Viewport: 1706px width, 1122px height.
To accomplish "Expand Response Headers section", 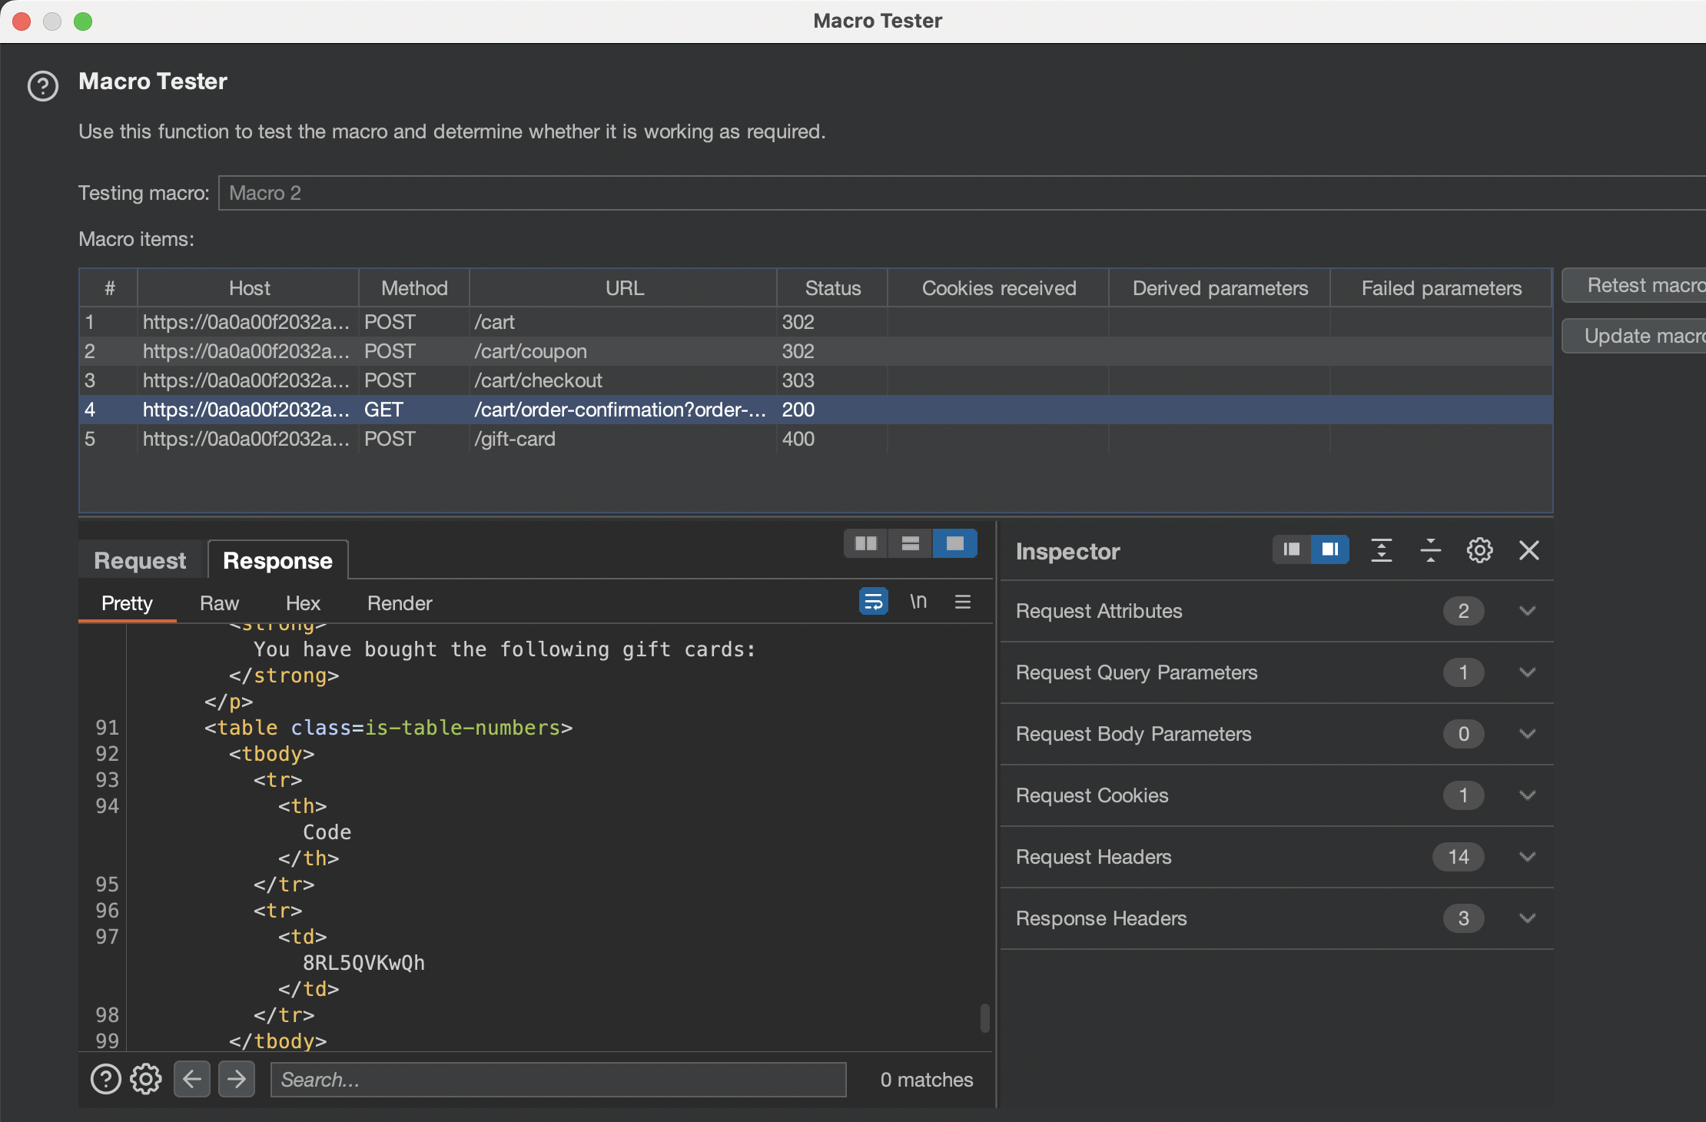I will click(x=1527, y=918).
